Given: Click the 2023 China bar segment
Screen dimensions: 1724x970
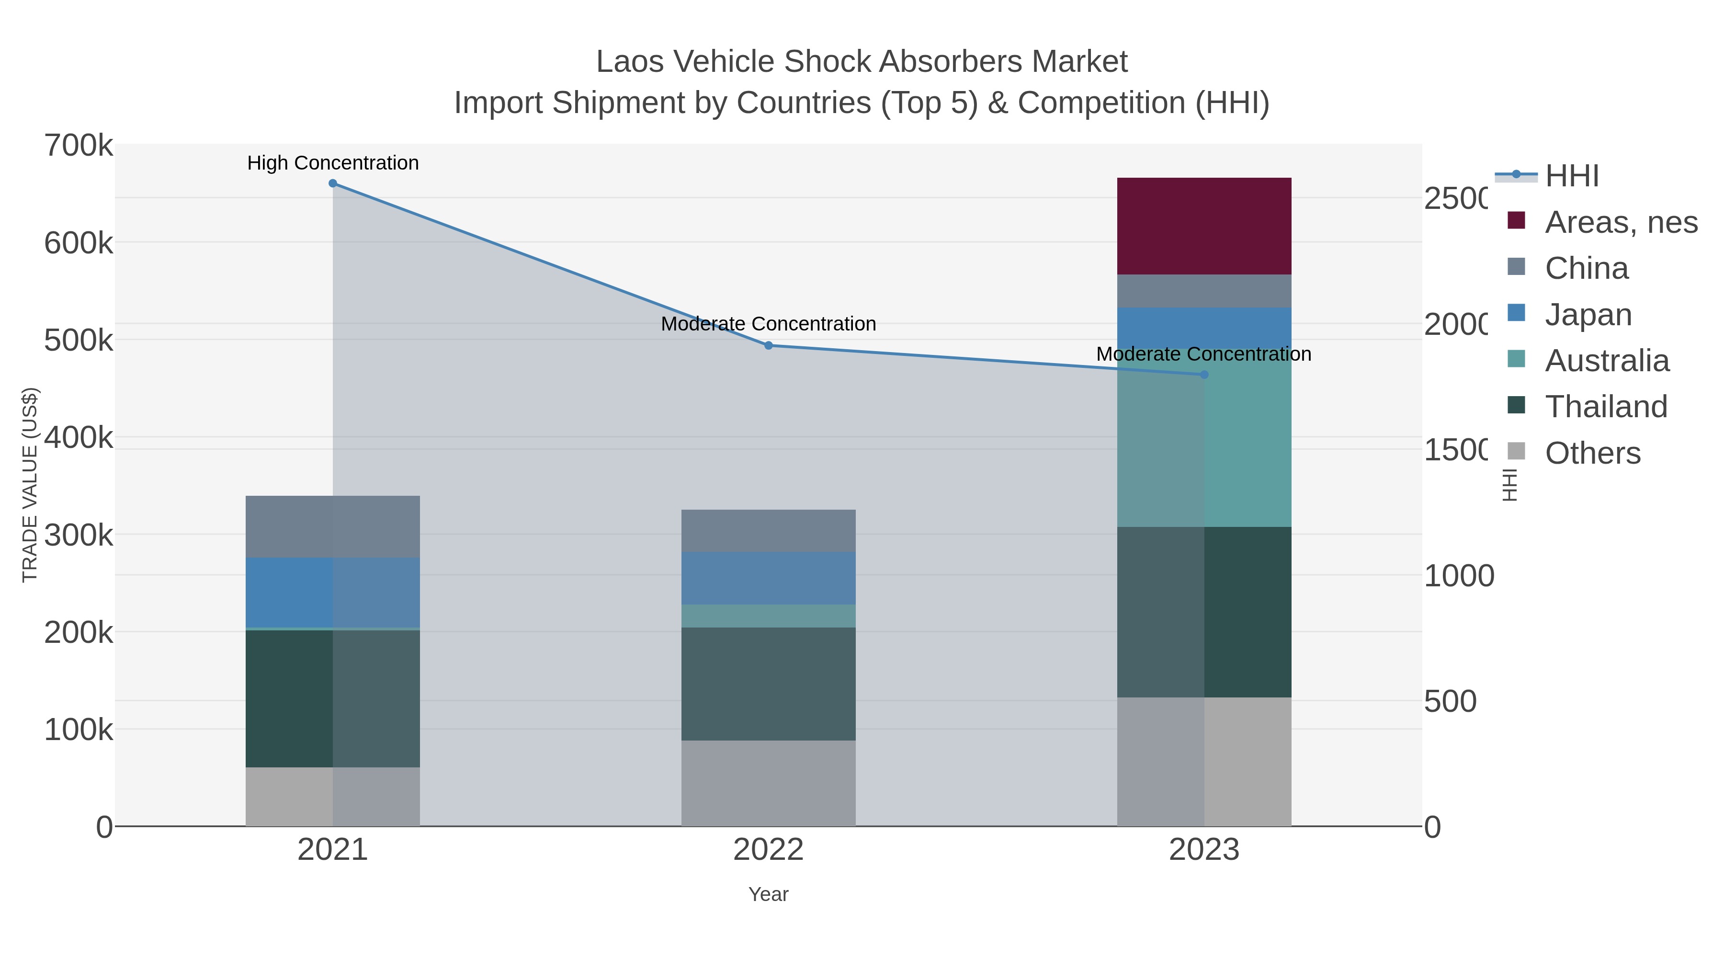Looking at the screenshot, I should [x=1204, y=291].
